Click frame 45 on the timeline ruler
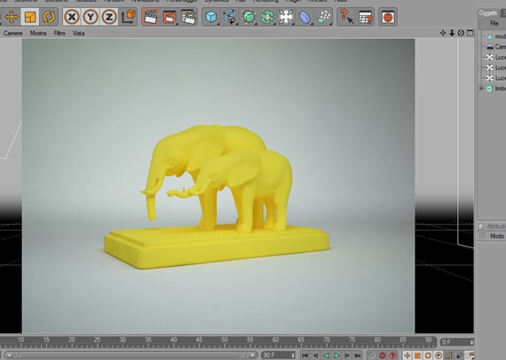The height and width of the screenshot is (360, 506). (x=199, y=340)
